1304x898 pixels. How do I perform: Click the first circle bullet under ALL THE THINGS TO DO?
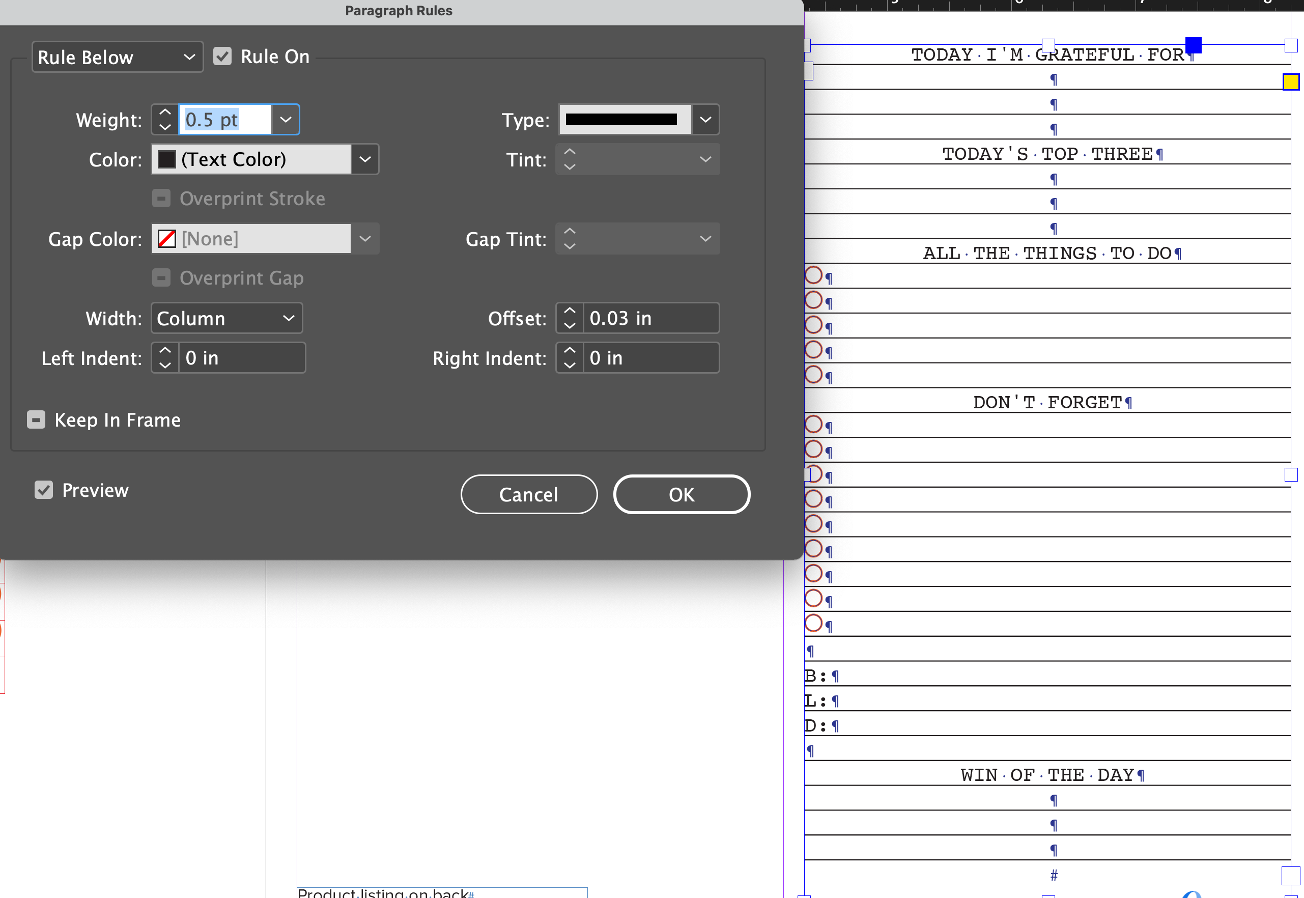(813, 275)
